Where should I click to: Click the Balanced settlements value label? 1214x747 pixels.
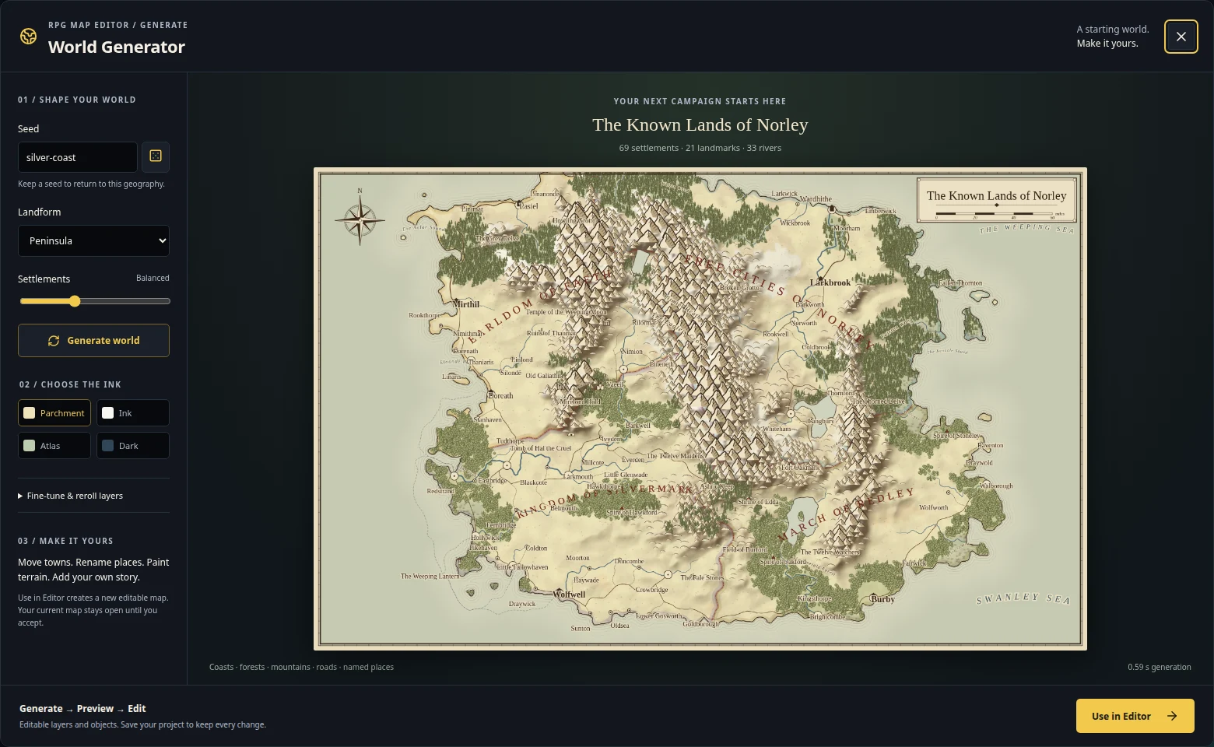click(153, 278)
